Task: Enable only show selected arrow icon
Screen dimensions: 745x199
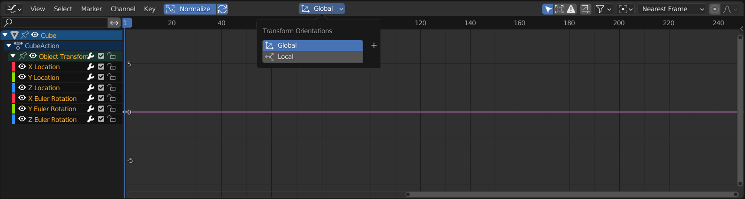Action: (547, 9)
